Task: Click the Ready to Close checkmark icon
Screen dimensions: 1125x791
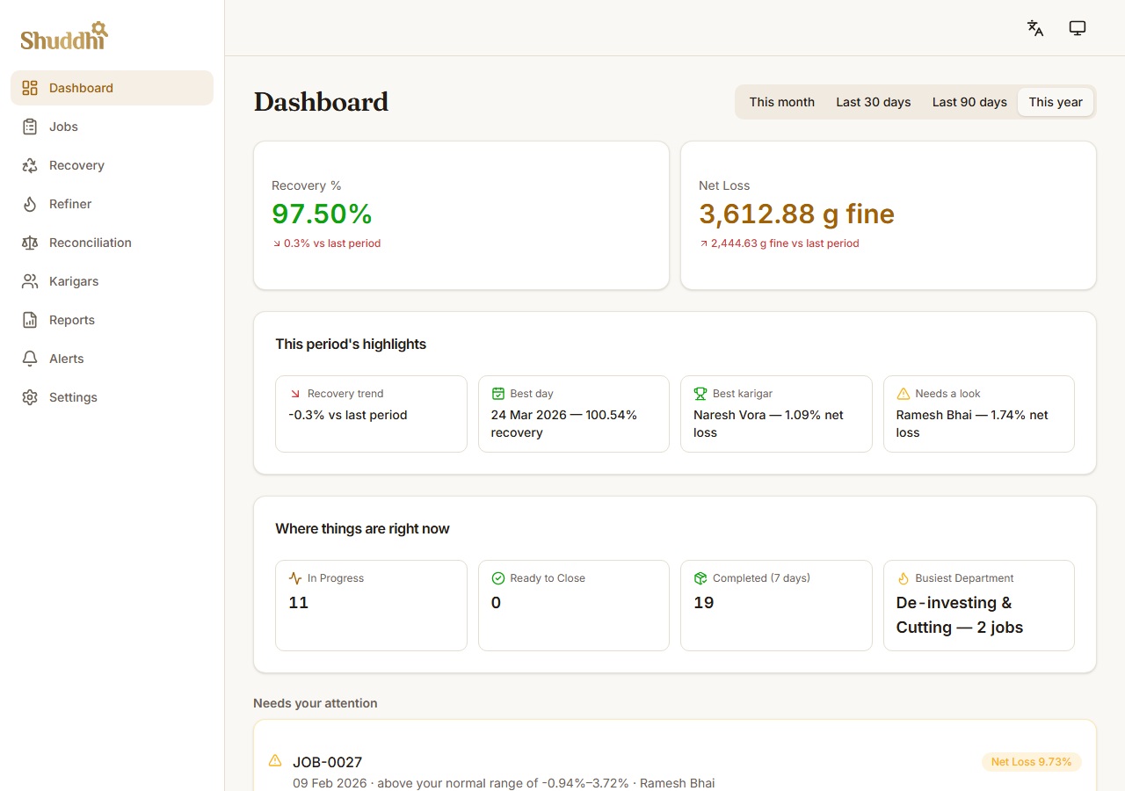Action: [x=498, y=578]
